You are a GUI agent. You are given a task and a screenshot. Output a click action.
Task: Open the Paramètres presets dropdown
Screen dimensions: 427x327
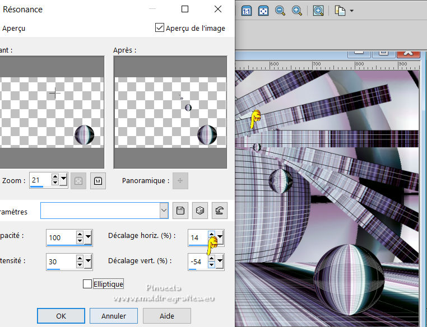coord(164,211)
